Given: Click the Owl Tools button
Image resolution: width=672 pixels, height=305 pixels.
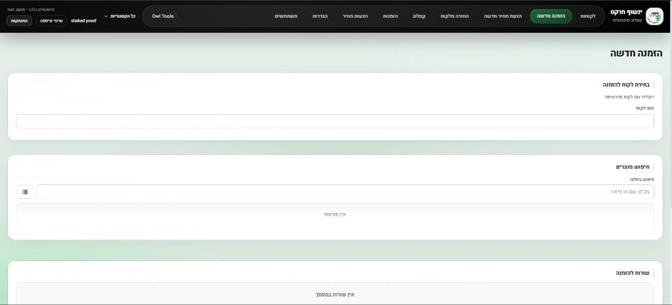Looking at the screenshot, I should click(x=163, y=16).
